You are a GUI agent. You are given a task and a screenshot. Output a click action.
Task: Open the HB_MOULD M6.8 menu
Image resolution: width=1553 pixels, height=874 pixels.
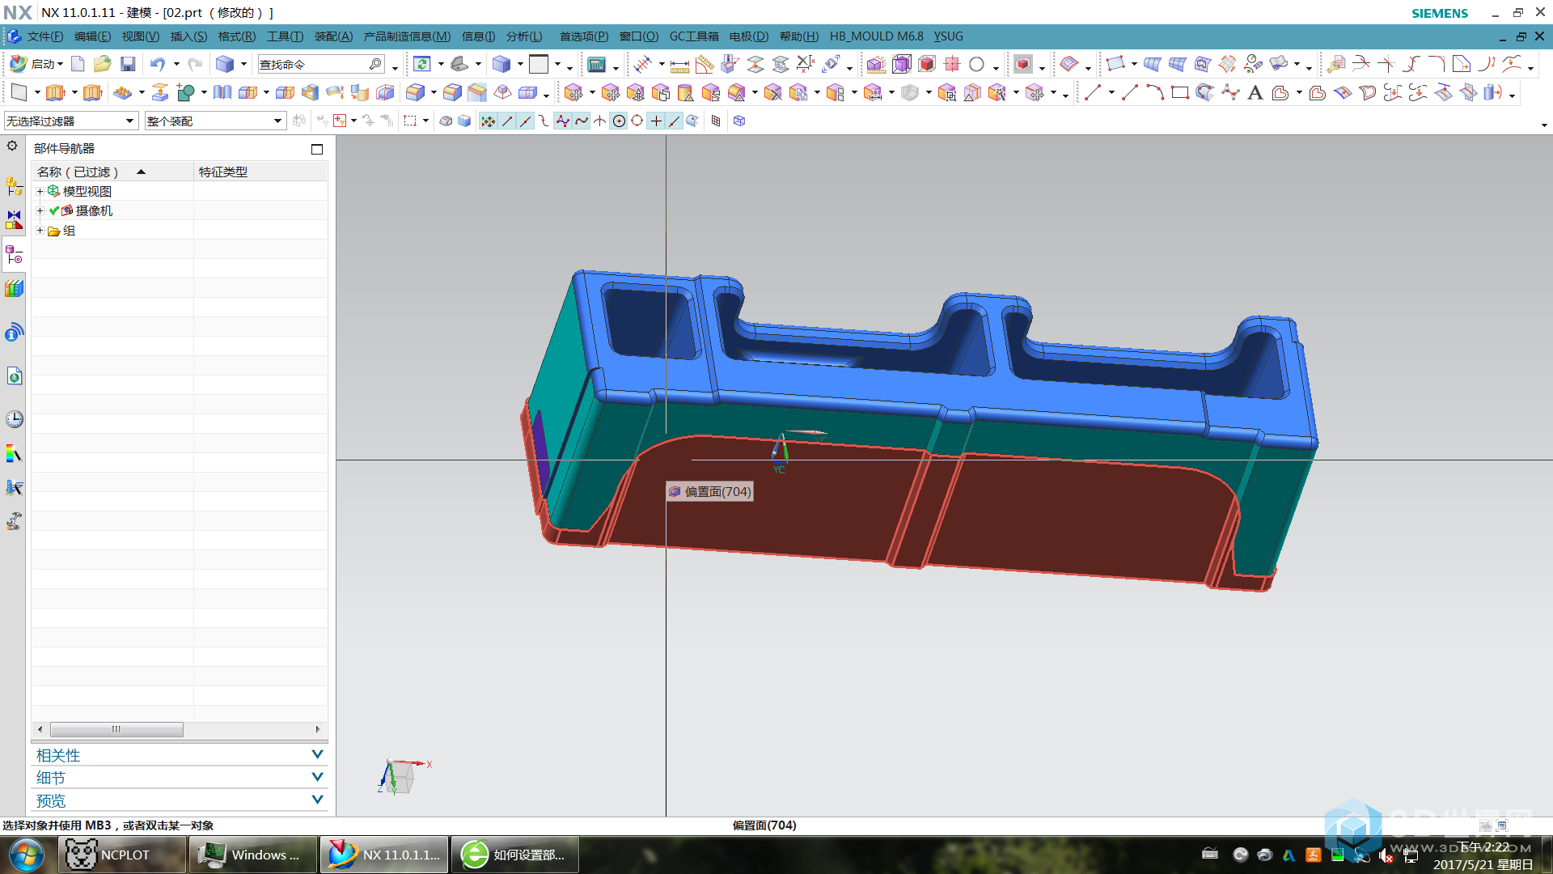click(876, 36)
